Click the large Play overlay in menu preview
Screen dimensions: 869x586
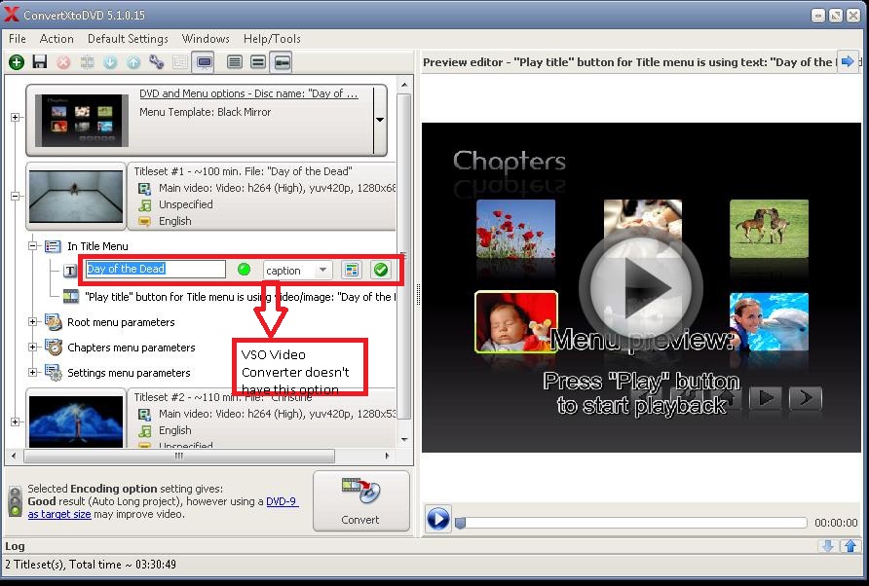[641, 286]
